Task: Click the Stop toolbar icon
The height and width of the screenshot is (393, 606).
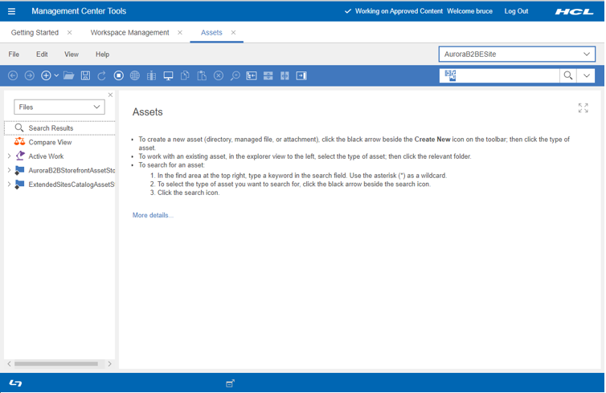Action: pos(119,75)
